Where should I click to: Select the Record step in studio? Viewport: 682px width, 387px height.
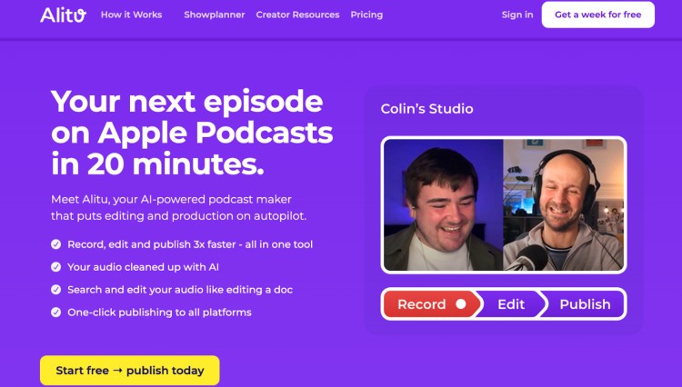click(431, 304)
